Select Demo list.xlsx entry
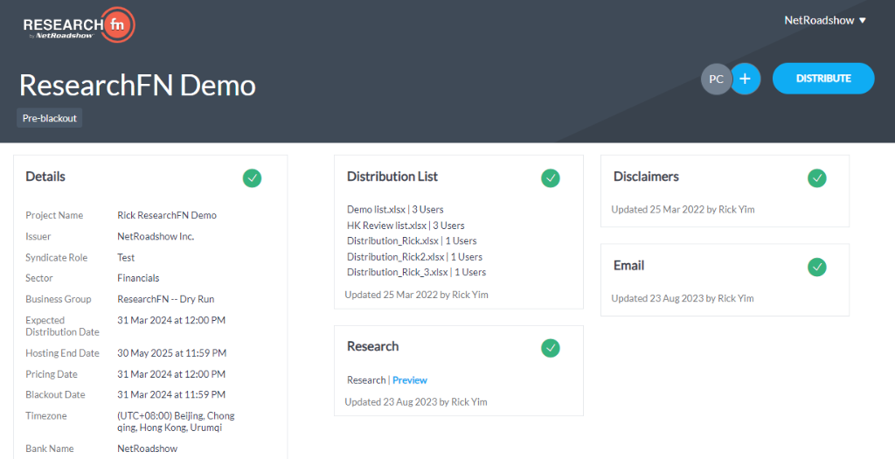This screenshot has width=895, height=459. (x=395, y=210)
